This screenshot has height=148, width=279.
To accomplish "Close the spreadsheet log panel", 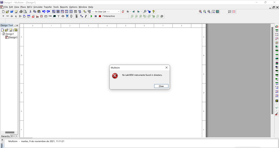I will coord(2,140).
